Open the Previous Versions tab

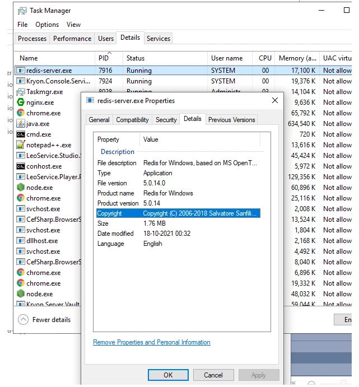coord(231,120)
